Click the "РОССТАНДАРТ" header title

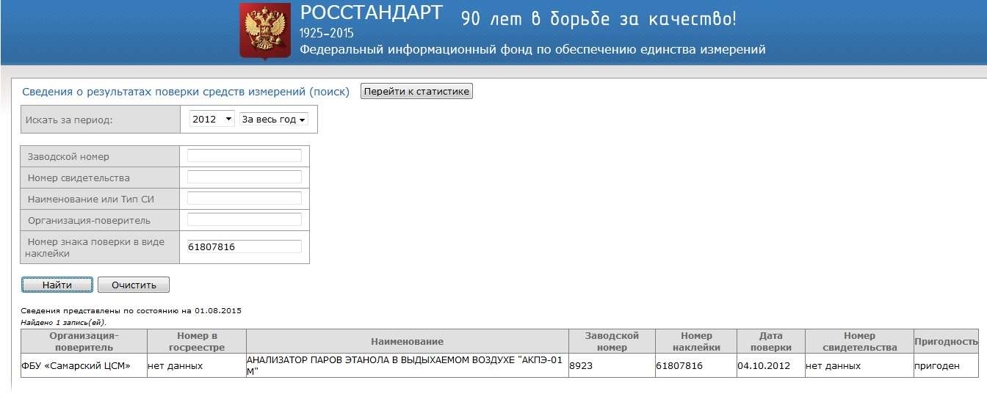pyautogui.click(x=372, y=13)
